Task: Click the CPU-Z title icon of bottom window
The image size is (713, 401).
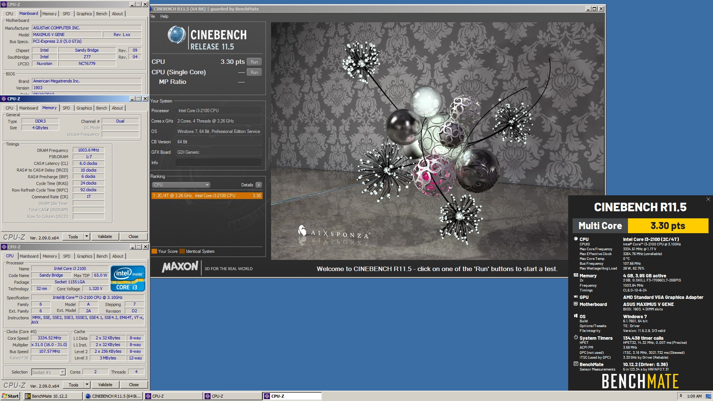Action: click(4, 247)
